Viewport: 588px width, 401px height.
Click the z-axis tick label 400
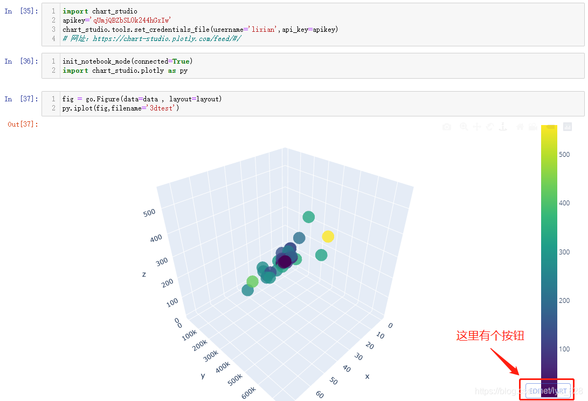156,238
